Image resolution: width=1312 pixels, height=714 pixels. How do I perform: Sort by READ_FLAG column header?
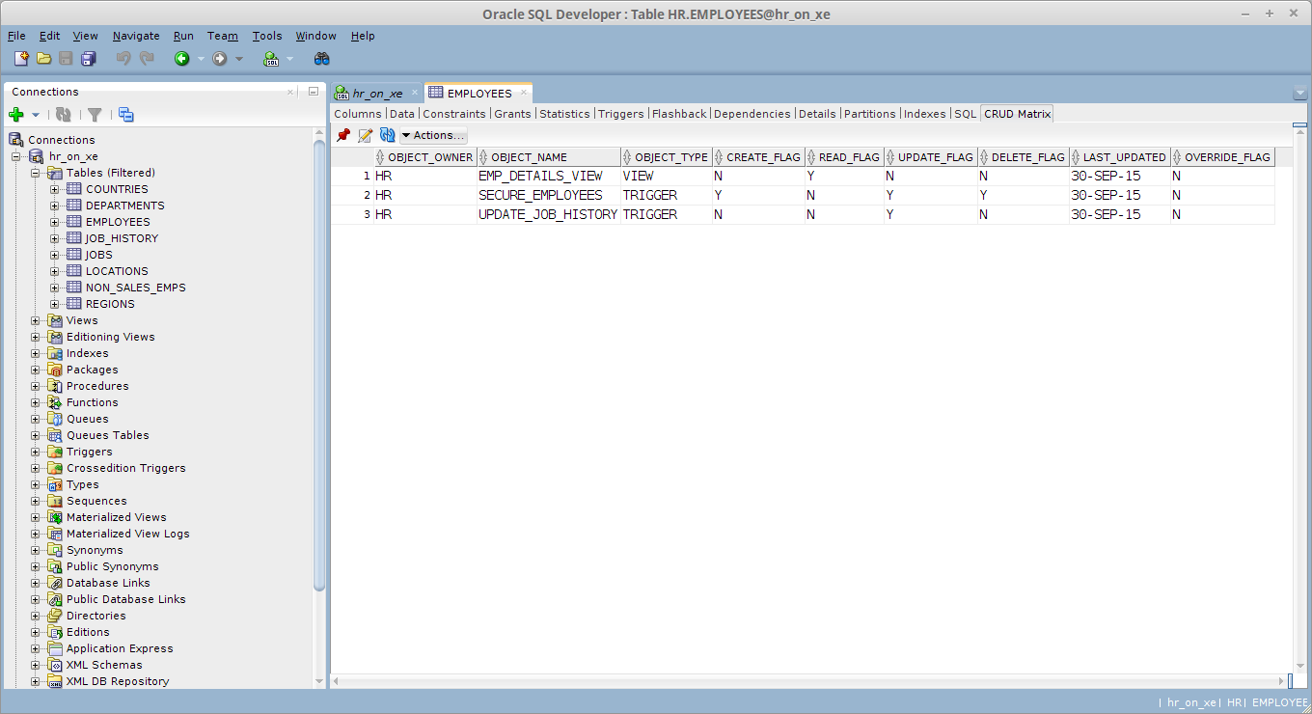(x=843, y=157)
